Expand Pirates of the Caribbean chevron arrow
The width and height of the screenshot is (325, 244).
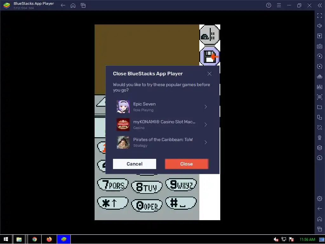[206, 142]
